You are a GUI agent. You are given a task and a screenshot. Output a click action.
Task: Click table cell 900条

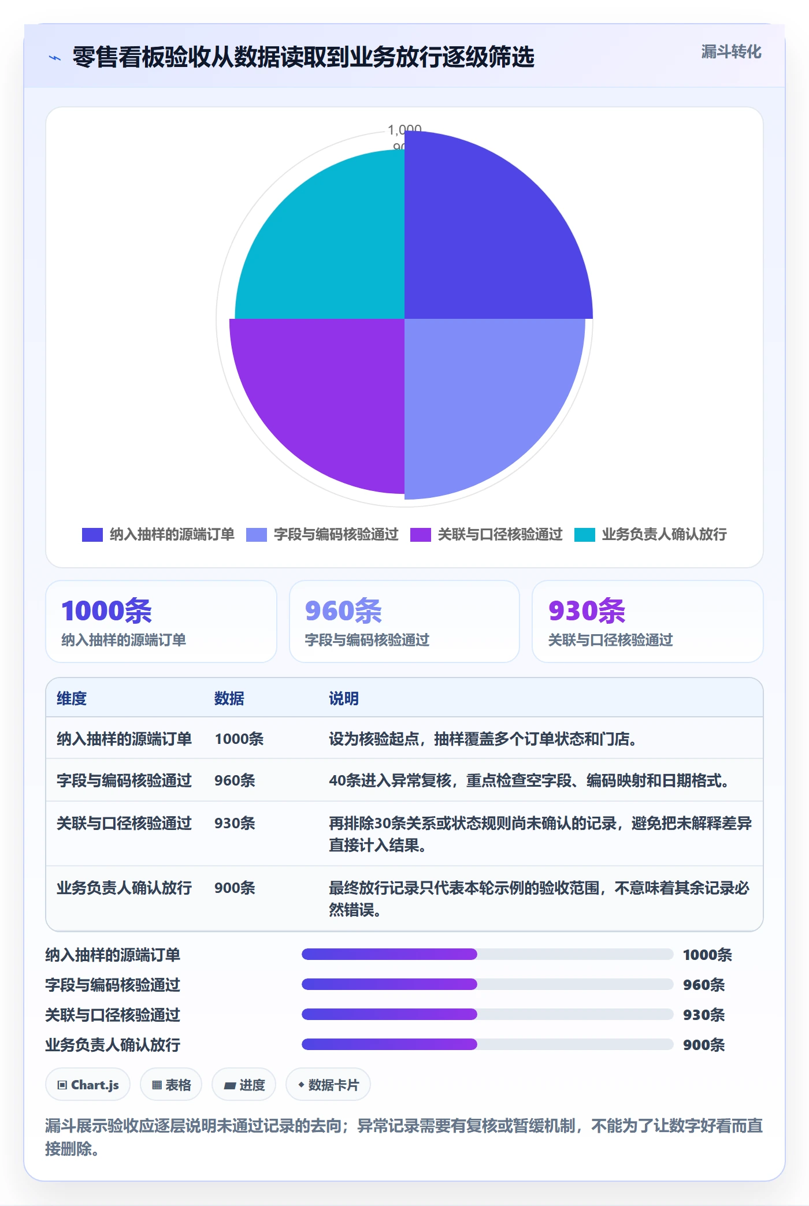[235, 888]
